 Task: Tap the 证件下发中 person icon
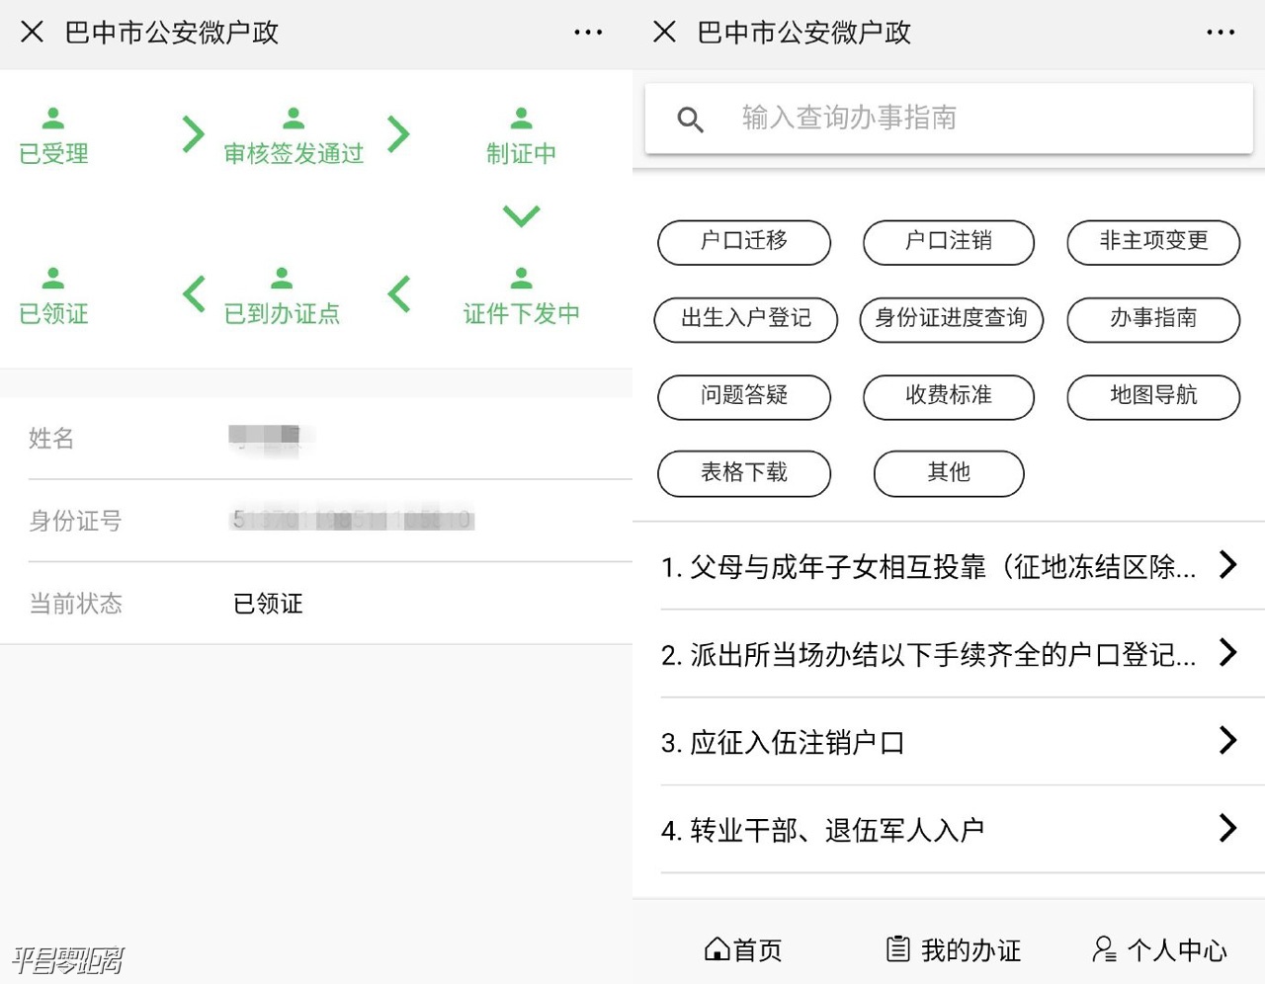[x=521, y=278]
